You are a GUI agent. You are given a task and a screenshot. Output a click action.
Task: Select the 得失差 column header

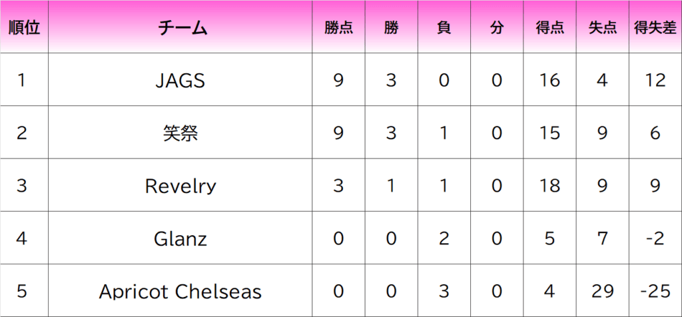(x=655, y=28)
